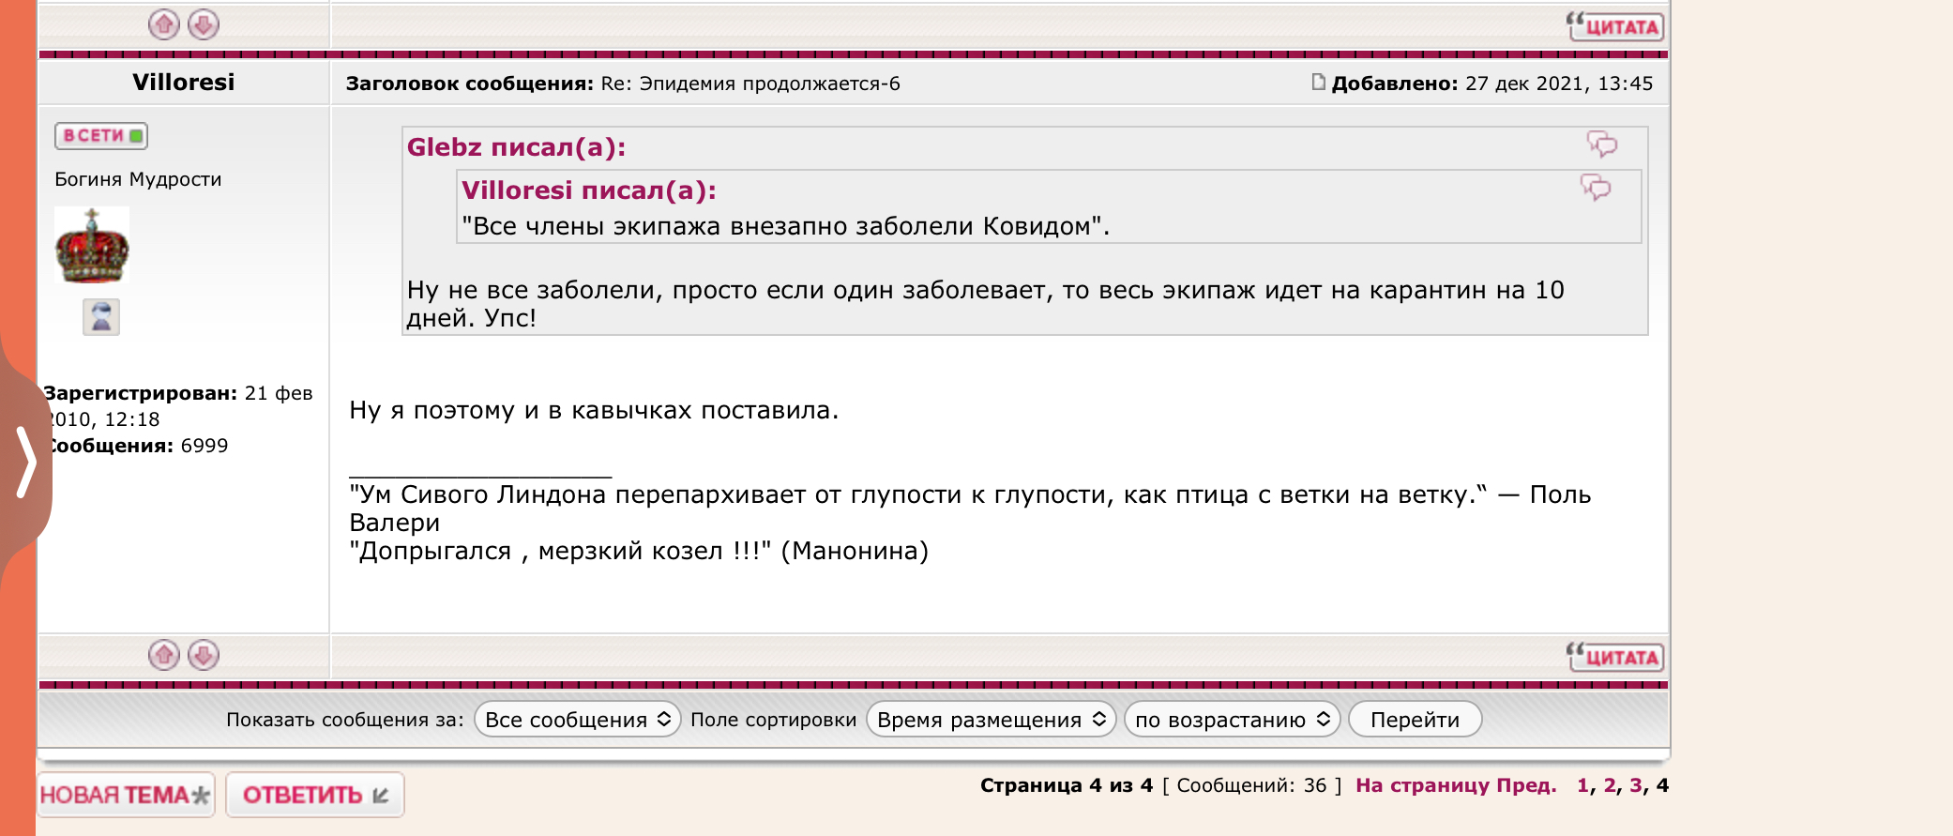Click the scroll-down arrow icon below Villoresi's post
Image resolution: width=1953 pixels, height=836 pixels.
pyautogui.click(x=204, y=655)
